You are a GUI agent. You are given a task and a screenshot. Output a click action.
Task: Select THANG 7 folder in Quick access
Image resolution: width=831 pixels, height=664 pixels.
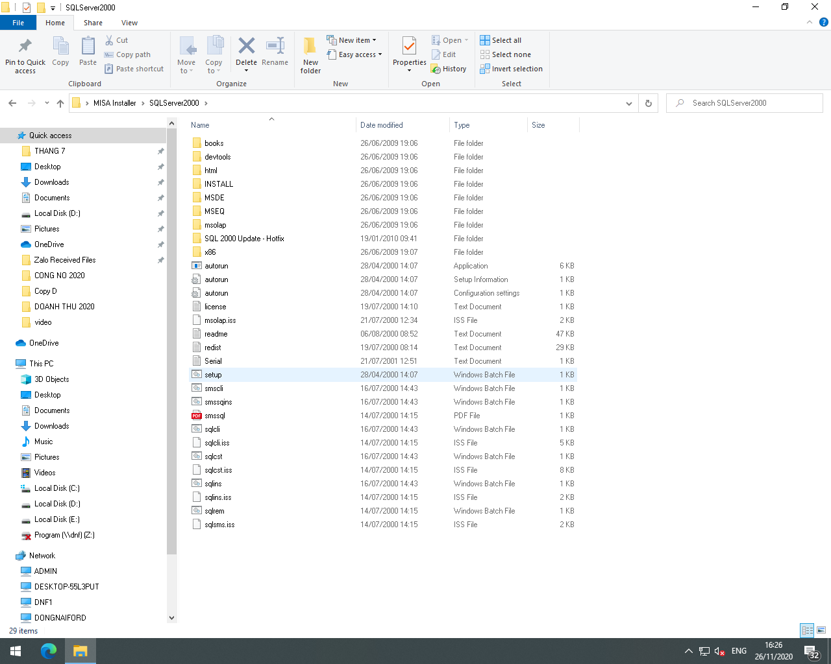(x=49, y=151)
